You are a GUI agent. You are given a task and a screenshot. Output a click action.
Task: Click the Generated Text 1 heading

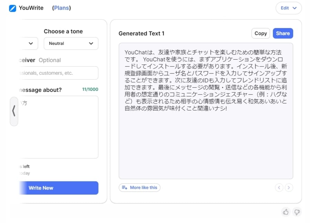[141, 33]
